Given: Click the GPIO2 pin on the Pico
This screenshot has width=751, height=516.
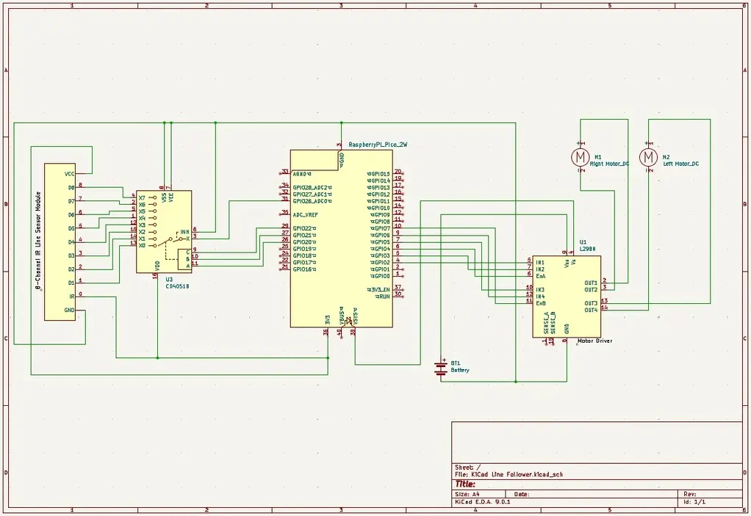Looking at the screenshot, I should pyautogui.click(x=381, y=263).
